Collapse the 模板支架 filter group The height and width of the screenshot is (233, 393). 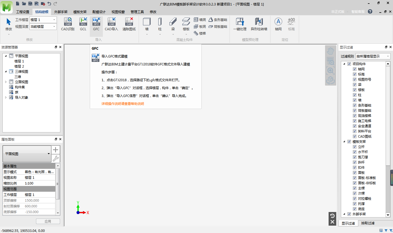tap(344, 142)
